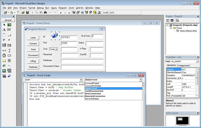Open dropdown arrow beside Add Project icon
The width and height of the screenshot is (201, 128).
coord(9,13)
